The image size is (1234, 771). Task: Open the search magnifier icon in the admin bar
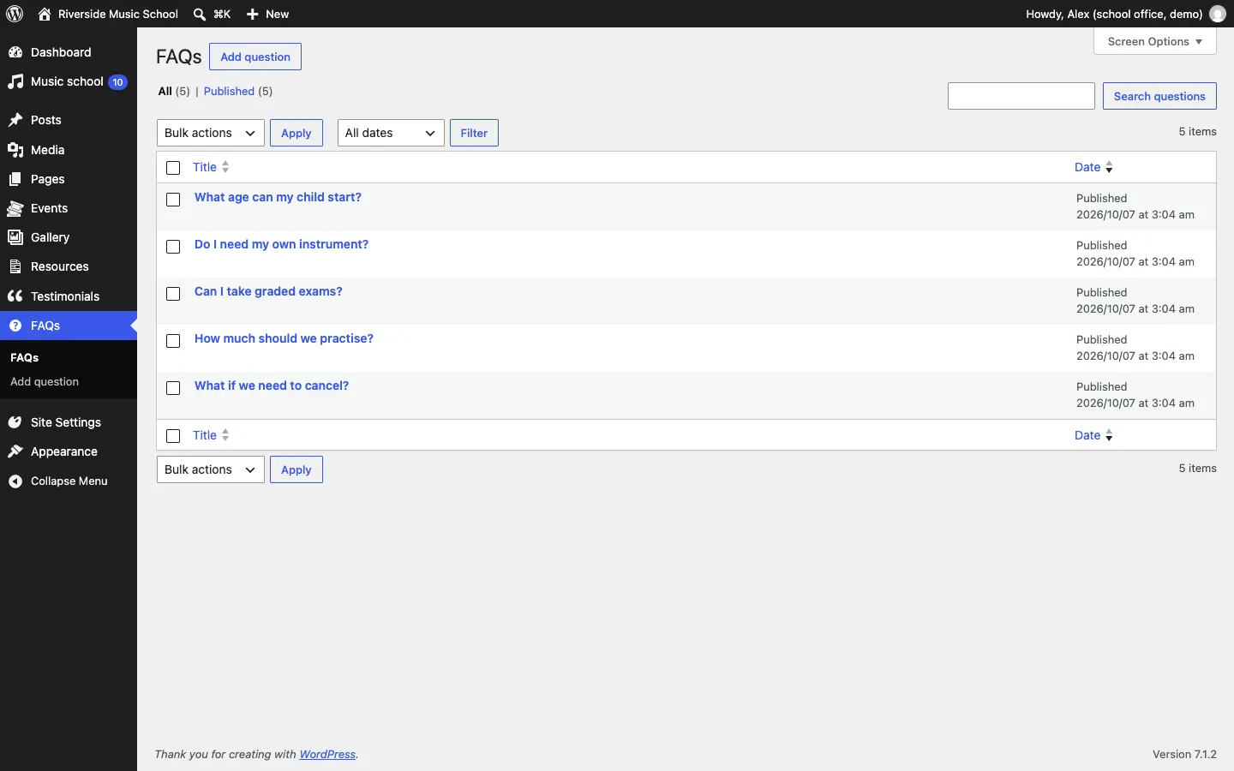coord(200,14)
